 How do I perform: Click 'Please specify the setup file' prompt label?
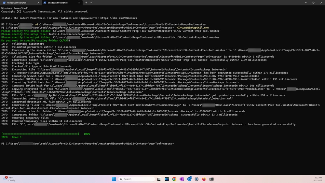click(x=24, y=34)
